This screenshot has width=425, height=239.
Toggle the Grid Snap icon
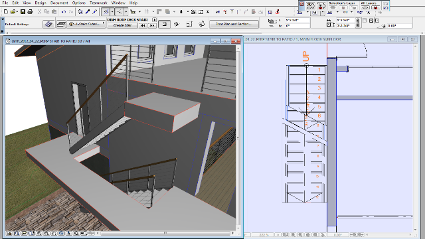pos(147,12)
